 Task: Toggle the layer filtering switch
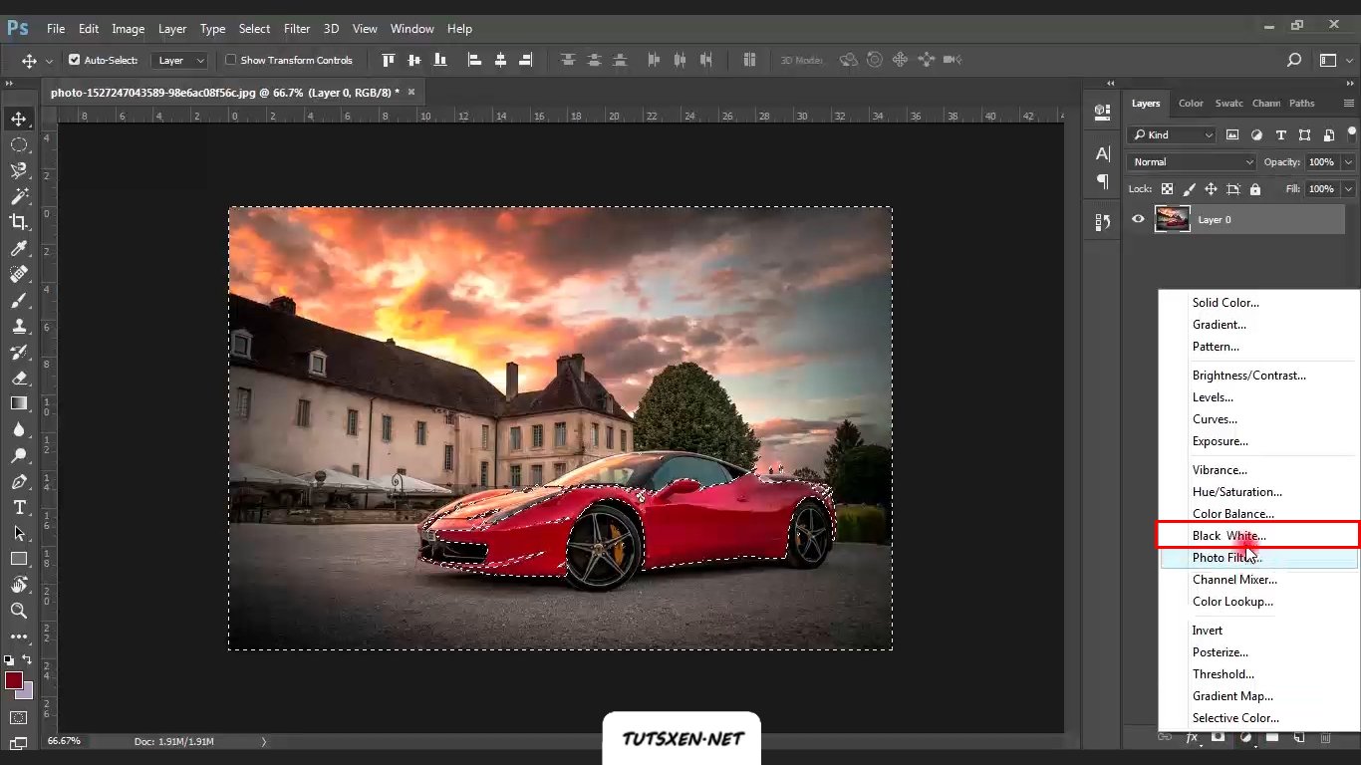tap(1351, 133)
